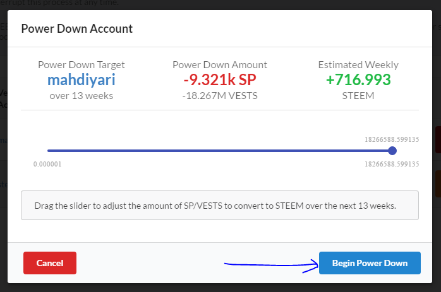Image resolution: width=441 pixels, height=292 pixels.
Task: Click the 18266588.599135 label below the slider
Action: pos(392,163)
